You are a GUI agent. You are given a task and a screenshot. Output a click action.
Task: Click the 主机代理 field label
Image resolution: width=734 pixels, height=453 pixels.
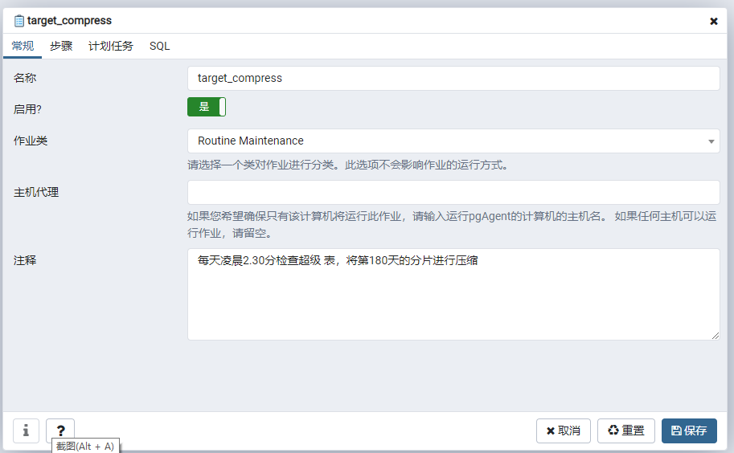point(36,192)
